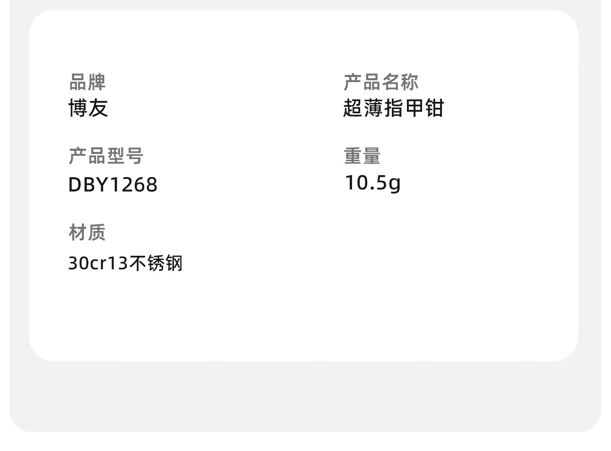611x451 pixels.
Task: Select the model number DBY1268
Action: [x=113, y=185]
